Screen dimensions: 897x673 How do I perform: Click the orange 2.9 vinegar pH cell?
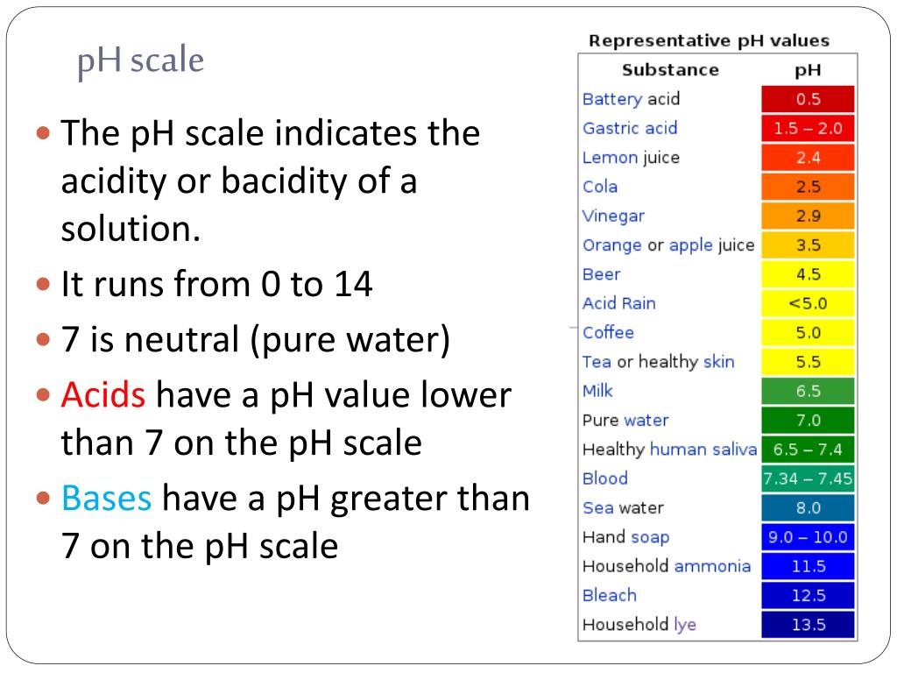[x=808, y=216]
